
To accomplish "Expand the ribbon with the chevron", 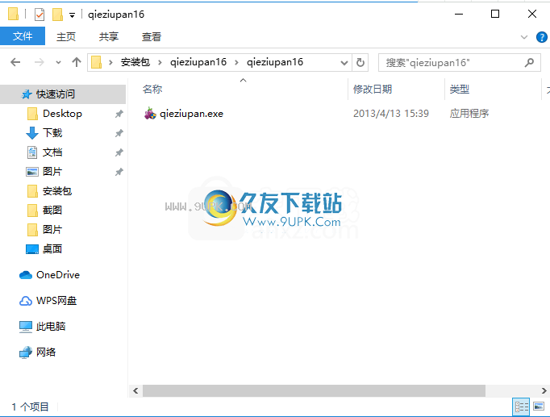I will pyautogui.click(x=524, y=37).
